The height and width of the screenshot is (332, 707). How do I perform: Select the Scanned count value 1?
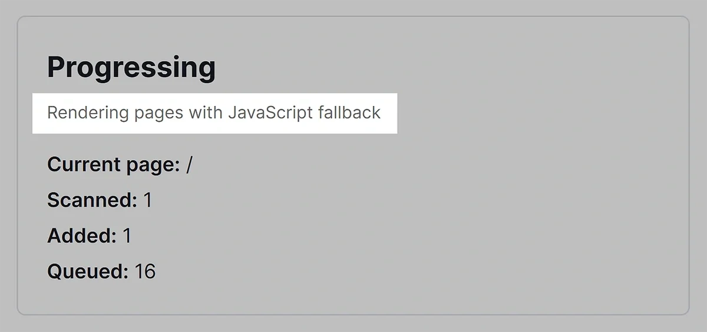click(148, 200)
